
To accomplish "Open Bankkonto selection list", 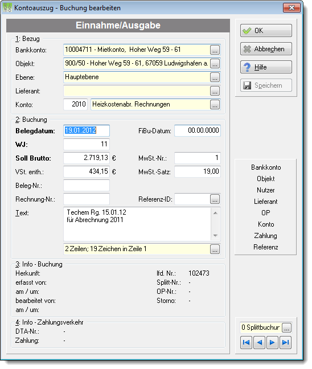I will (215, 50).
